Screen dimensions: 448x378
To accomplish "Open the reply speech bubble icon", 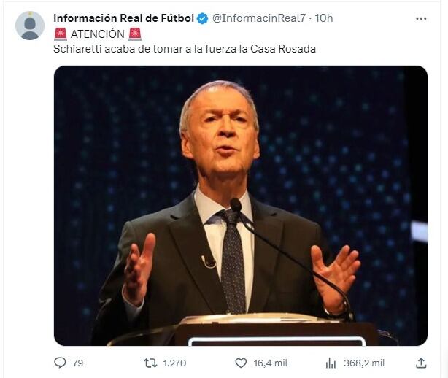I will pos(60,363).
